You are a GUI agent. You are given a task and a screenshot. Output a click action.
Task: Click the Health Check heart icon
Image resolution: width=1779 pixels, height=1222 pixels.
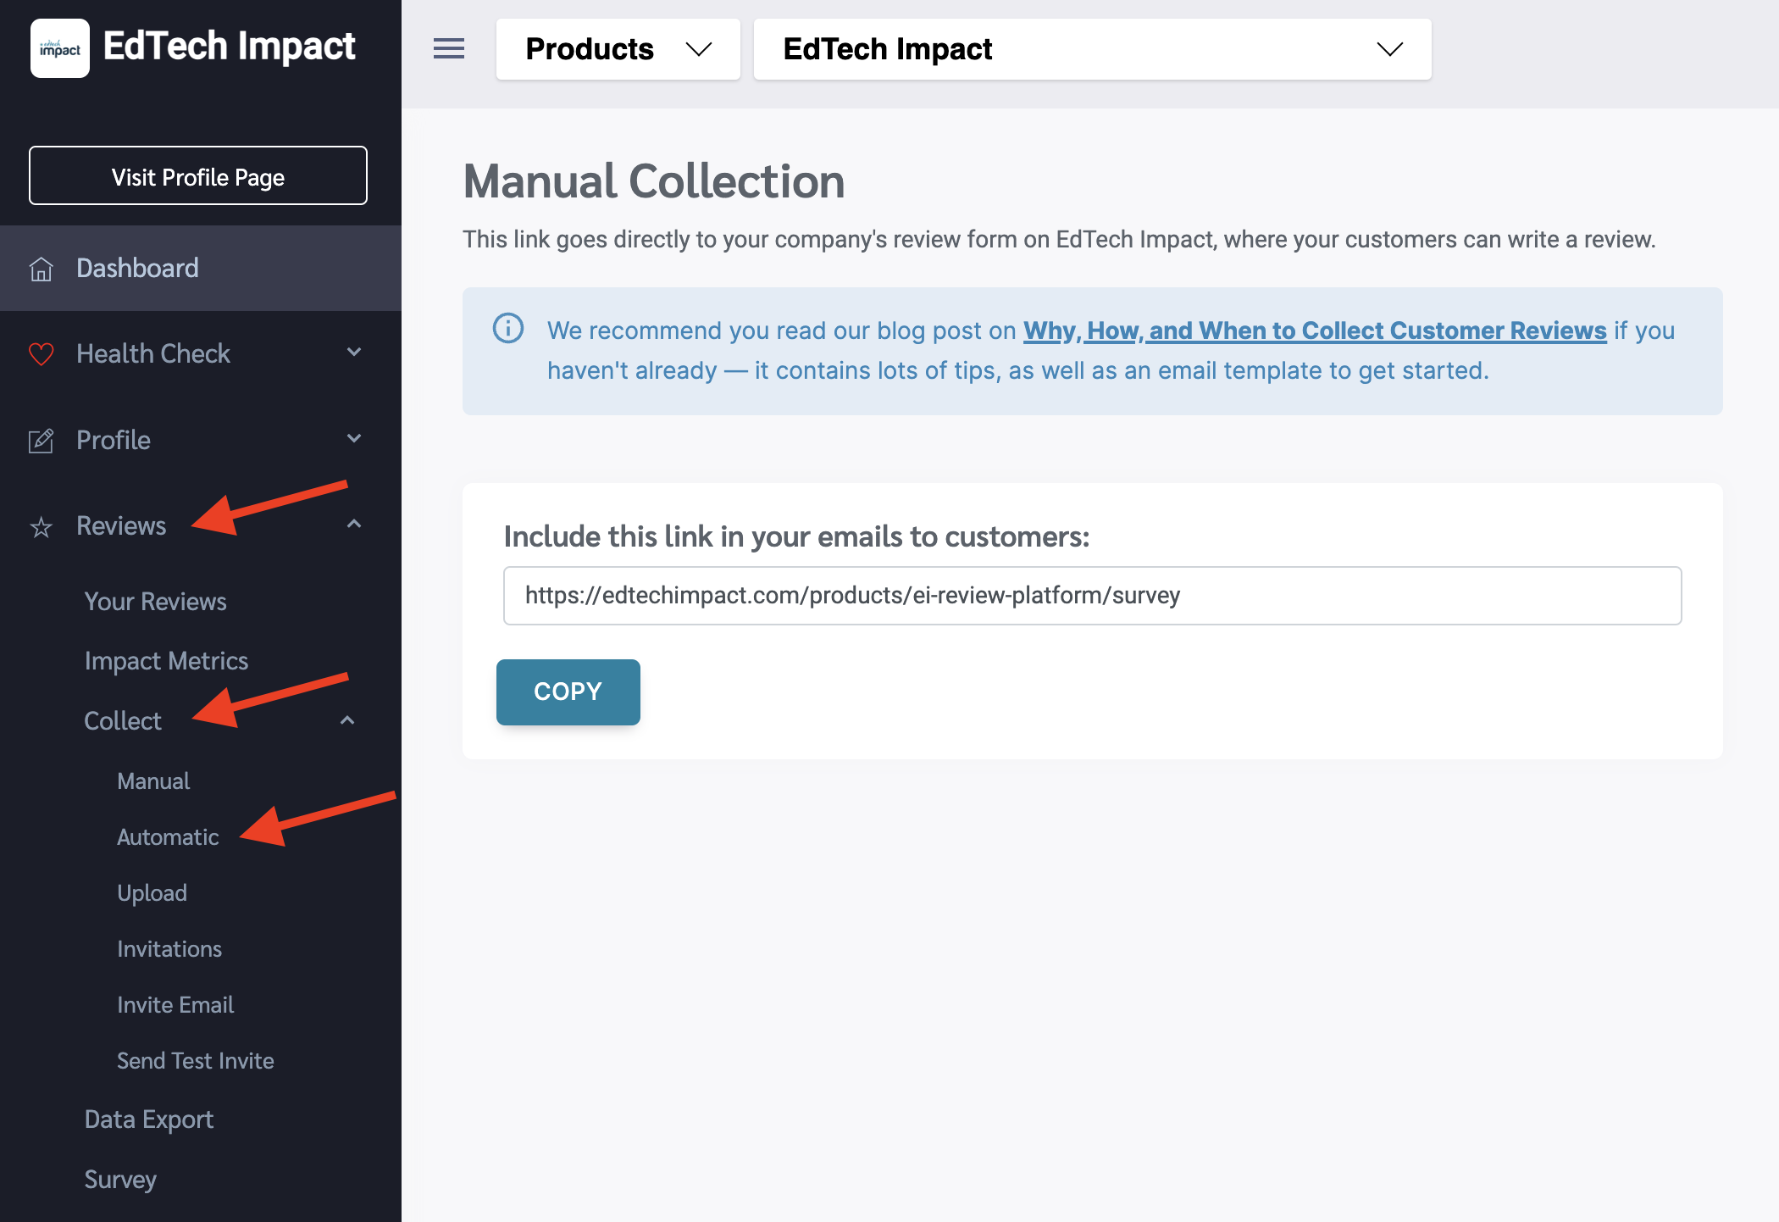(x=41, y=353)
